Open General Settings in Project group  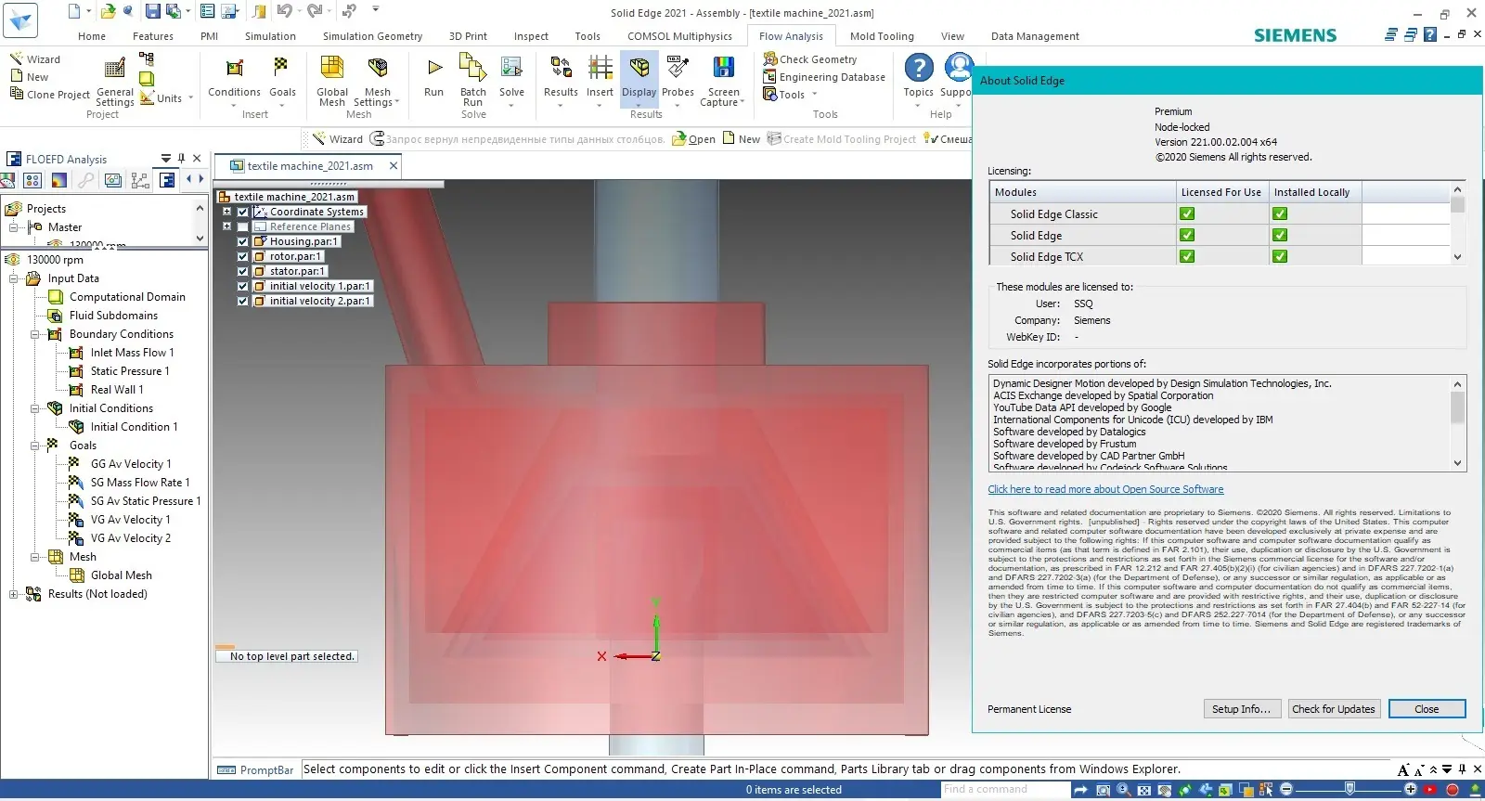[115, 82]
